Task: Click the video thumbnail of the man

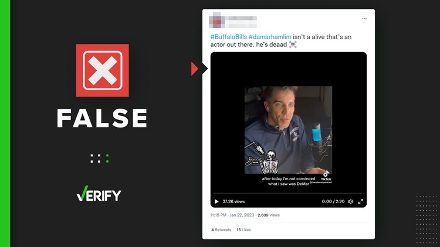Action: click(288, 130)
